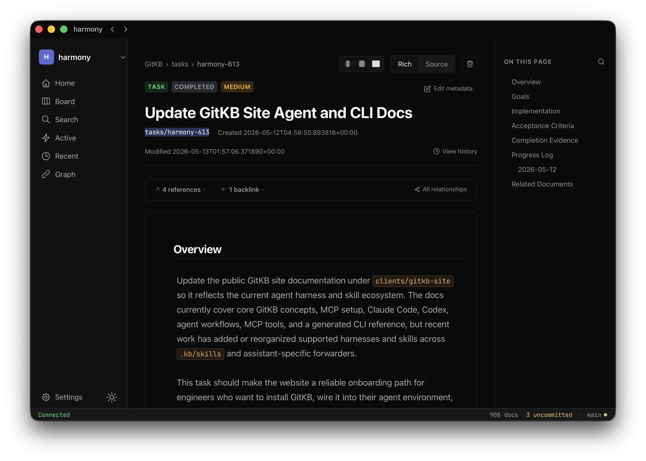Open All relationships
Viewport: 646px width, 461px height.
coord(440,189)
